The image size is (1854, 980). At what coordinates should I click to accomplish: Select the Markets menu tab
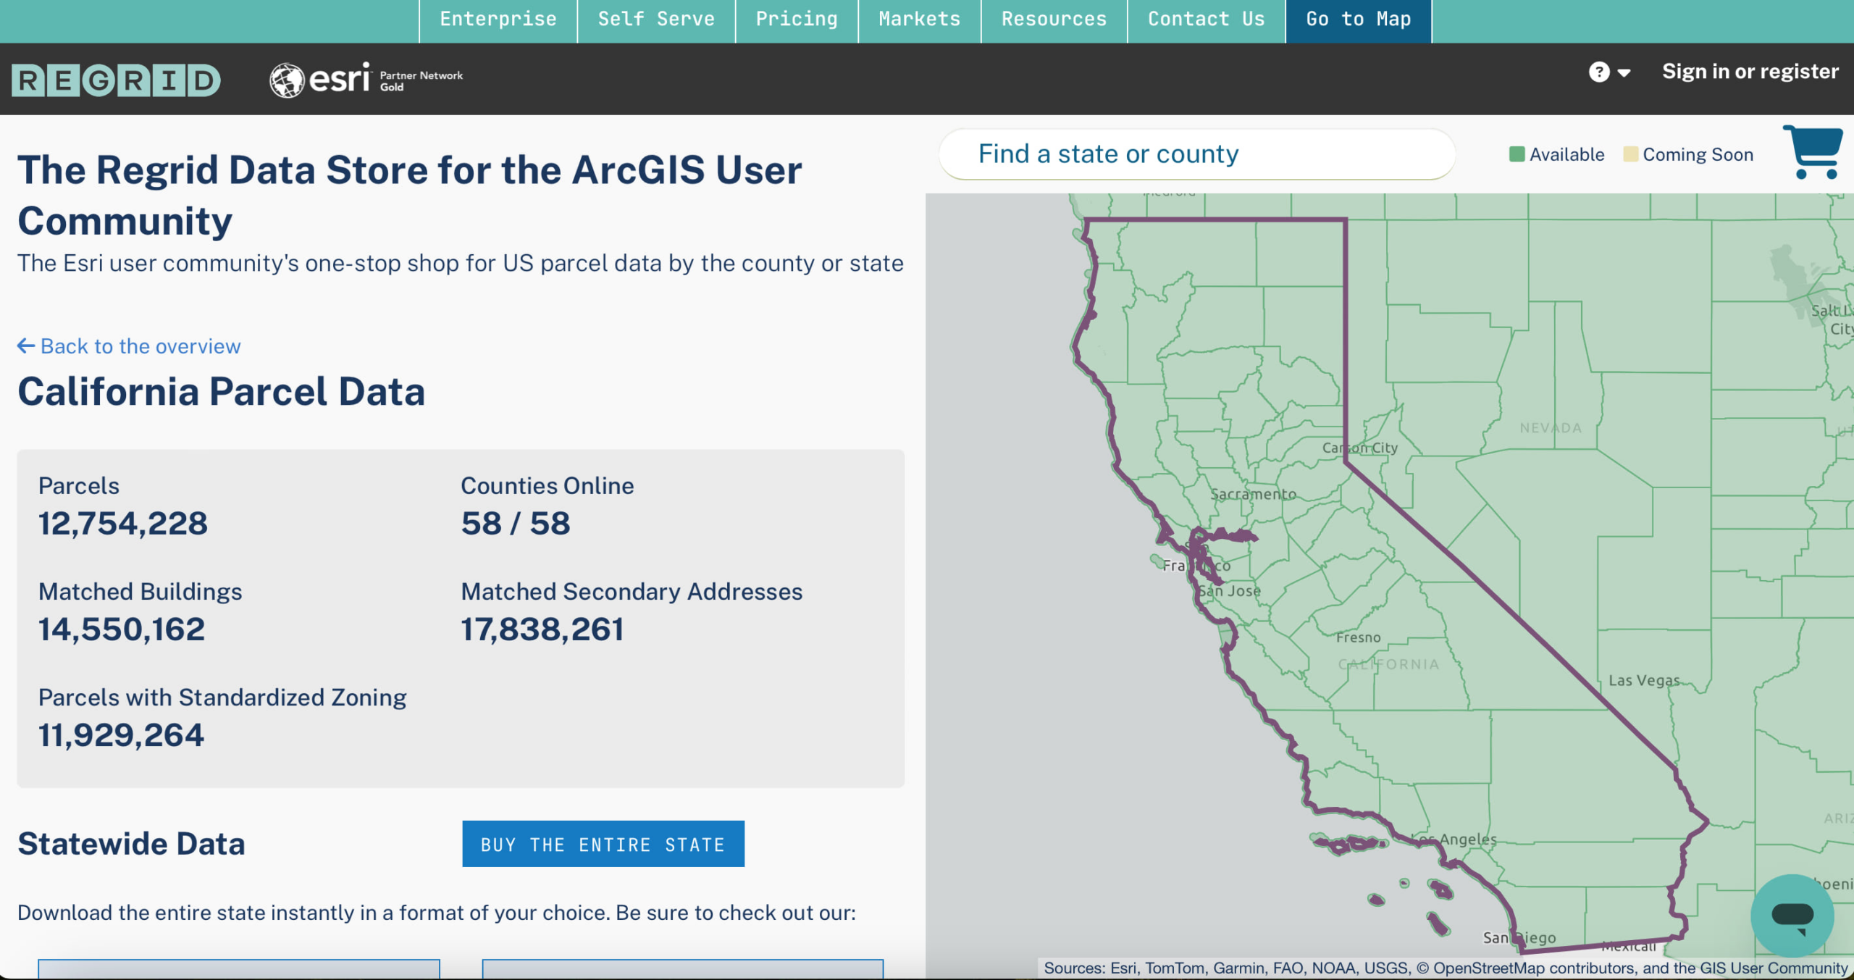[x=918, y=20]
